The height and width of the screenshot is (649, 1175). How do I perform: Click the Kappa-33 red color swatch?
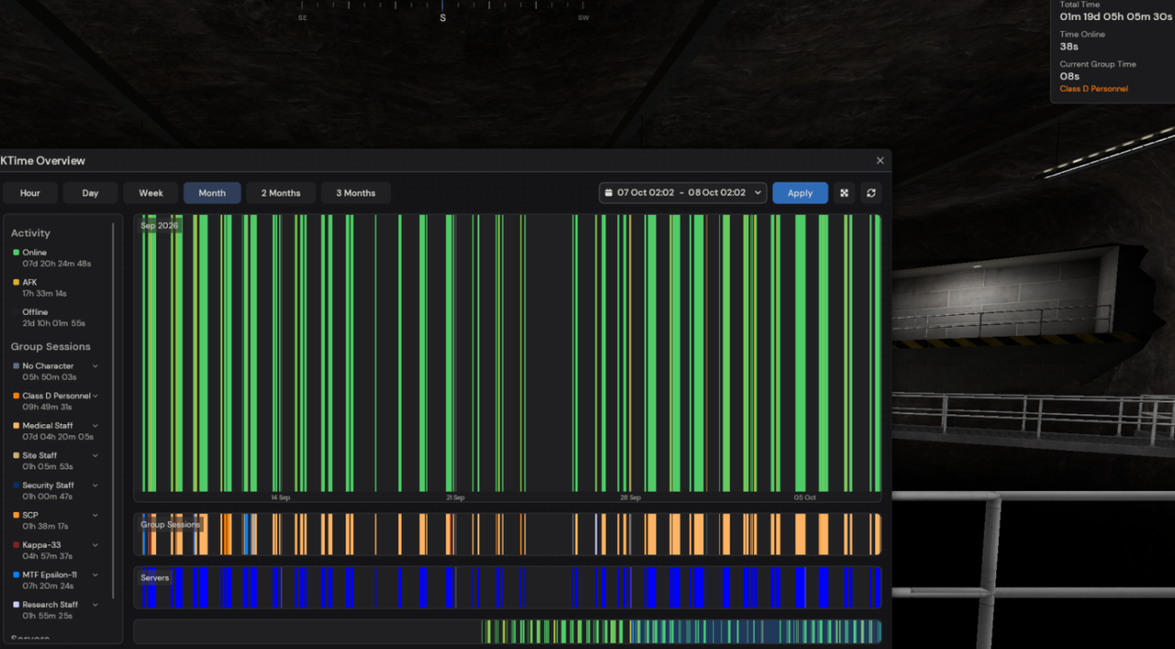pyautogui.click(x=17, y=545)
